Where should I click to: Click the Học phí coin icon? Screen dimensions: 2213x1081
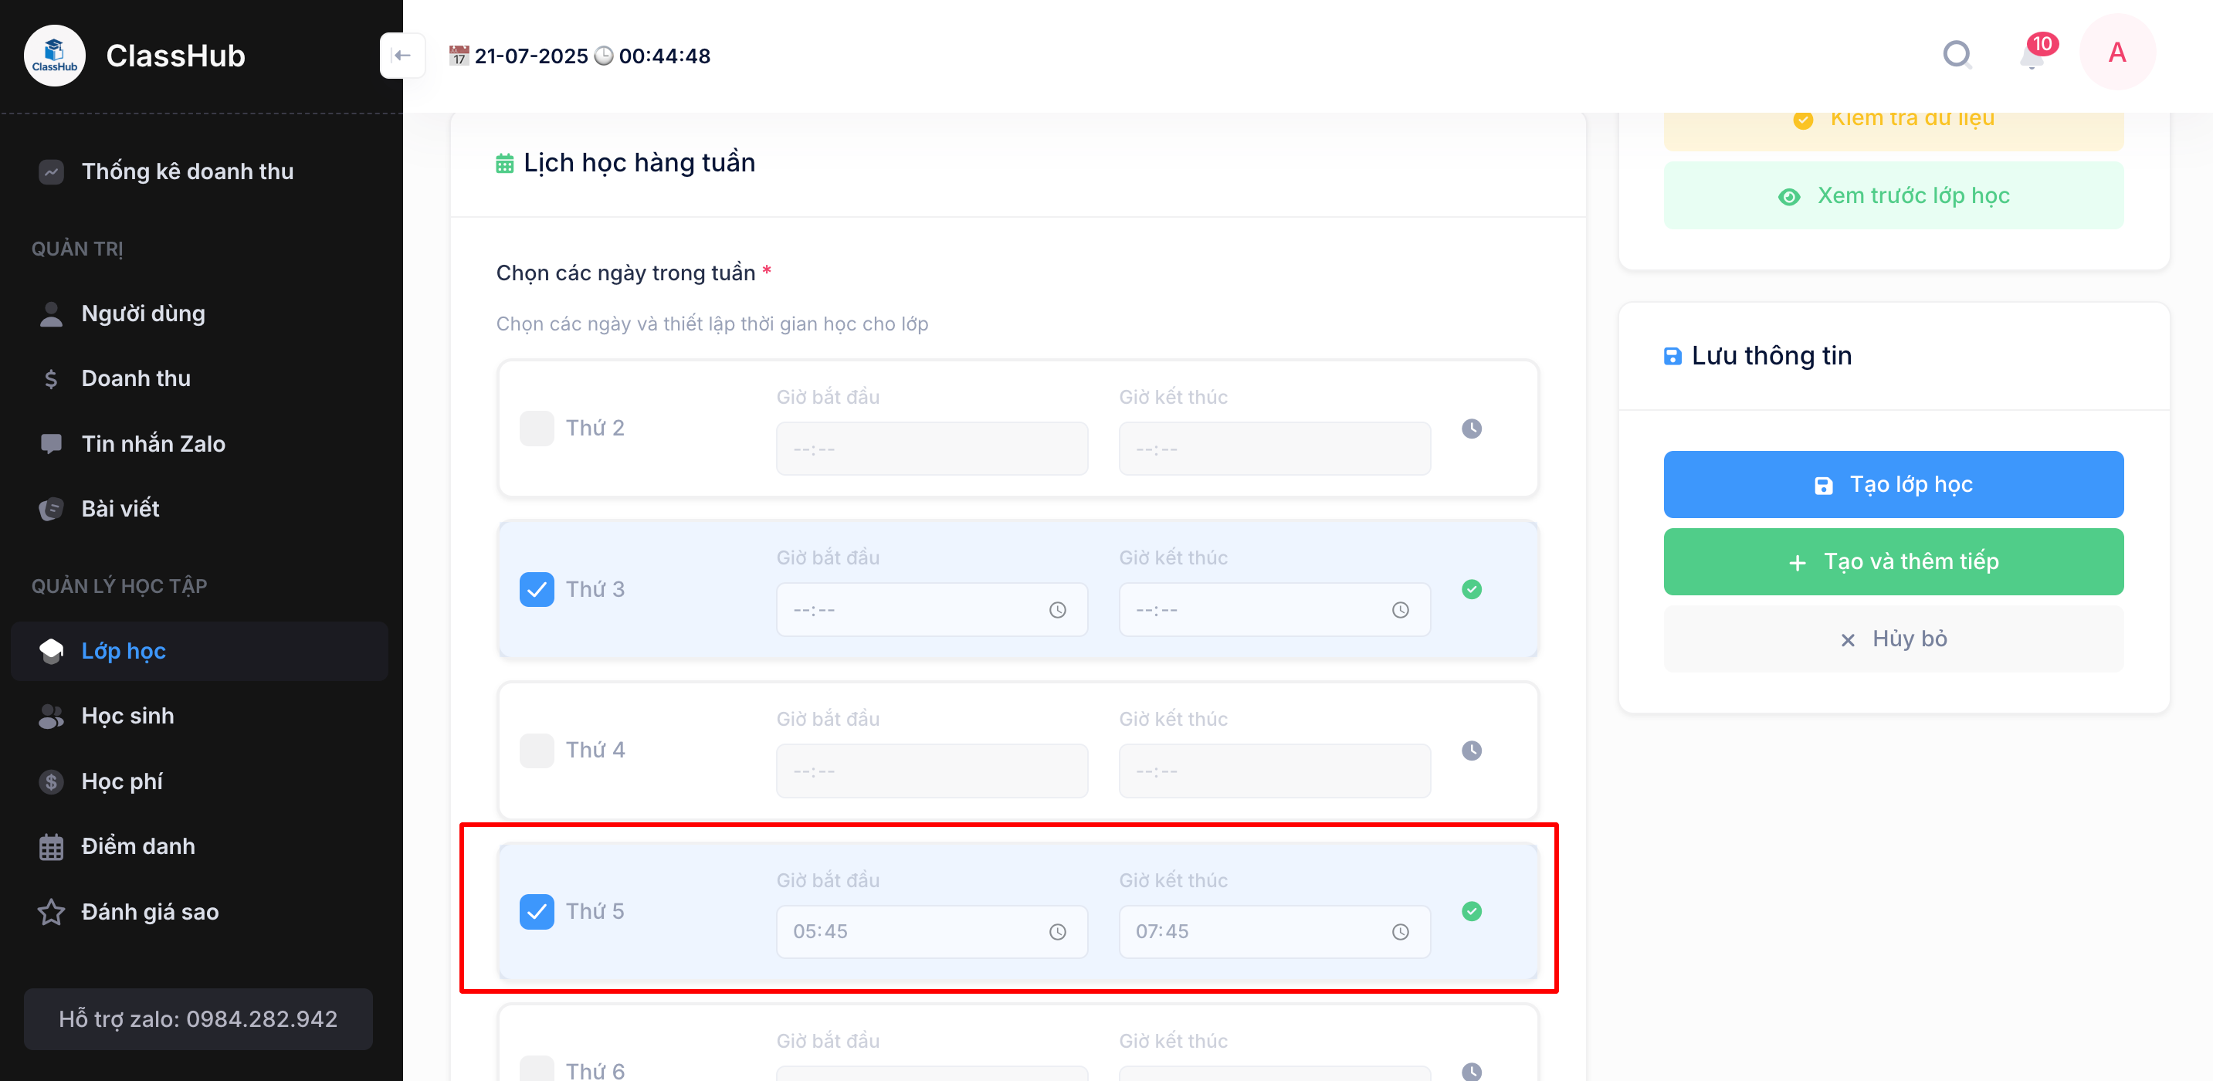[x=51, y=781]
